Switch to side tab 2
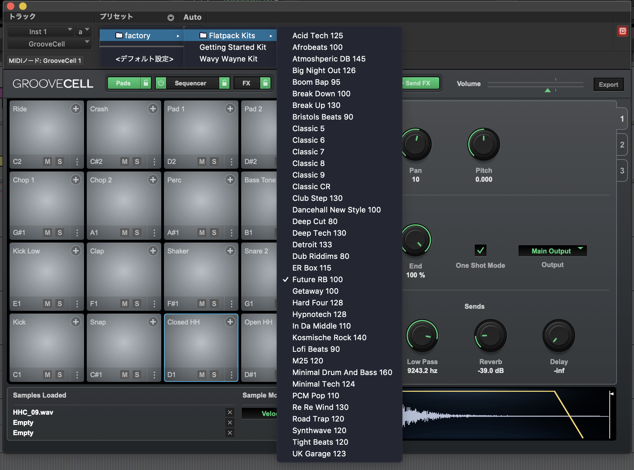 pos(622,145)
